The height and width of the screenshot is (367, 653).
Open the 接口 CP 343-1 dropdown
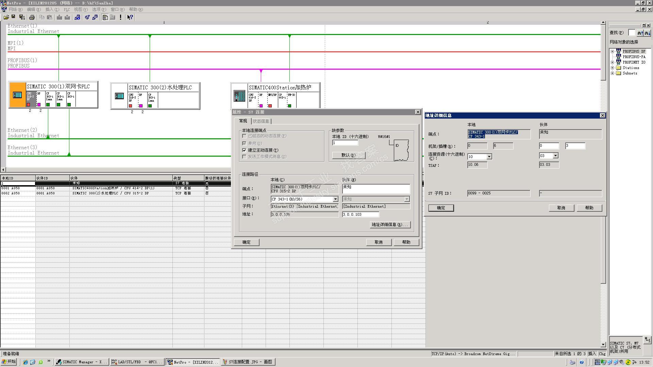[335, 199]
